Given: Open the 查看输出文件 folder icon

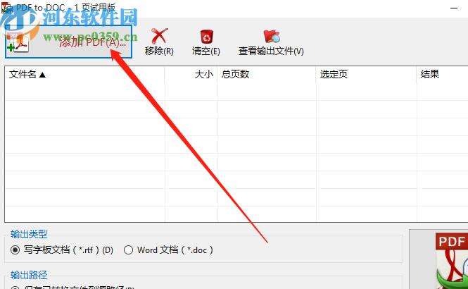Looking at the screenshot, I should pos(272,37).
